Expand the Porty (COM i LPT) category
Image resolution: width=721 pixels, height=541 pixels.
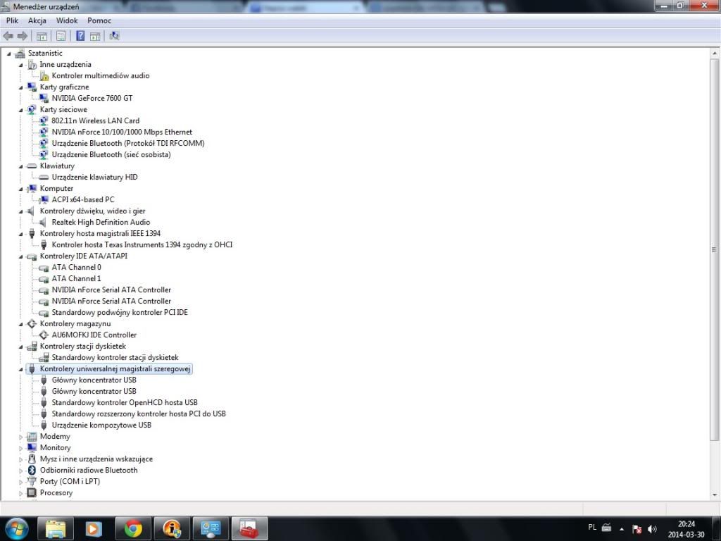[20, 482]
